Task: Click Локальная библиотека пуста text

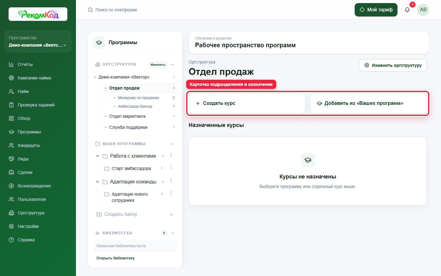Action: [121, 246]
